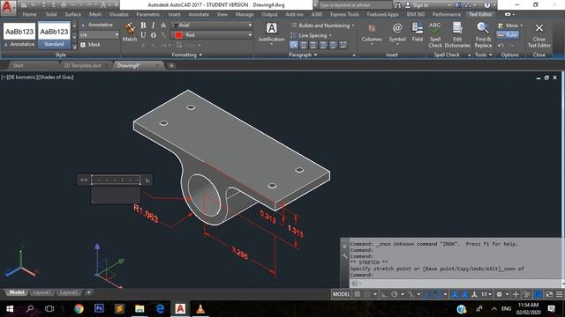
Task: Open the Home ribbon tab
Action: [x=29, y=14]
